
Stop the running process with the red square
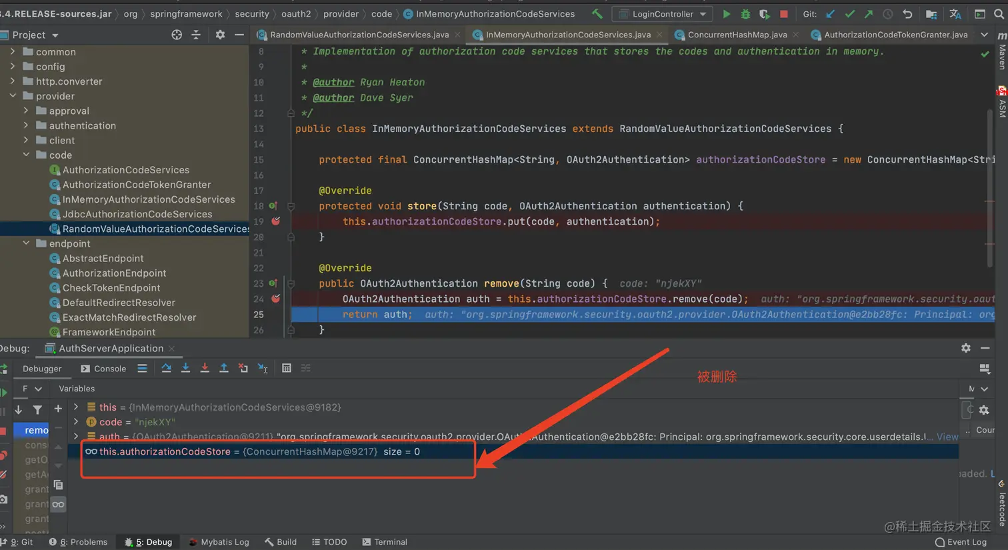(784, 14)
